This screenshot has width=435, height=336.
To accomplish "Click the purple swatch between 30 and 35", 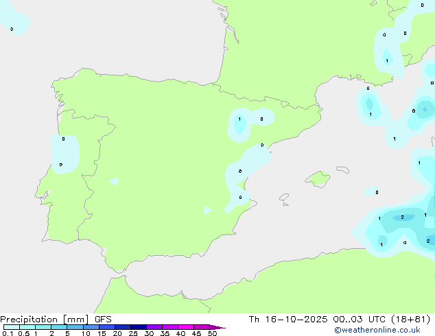I will click(154, 327).
